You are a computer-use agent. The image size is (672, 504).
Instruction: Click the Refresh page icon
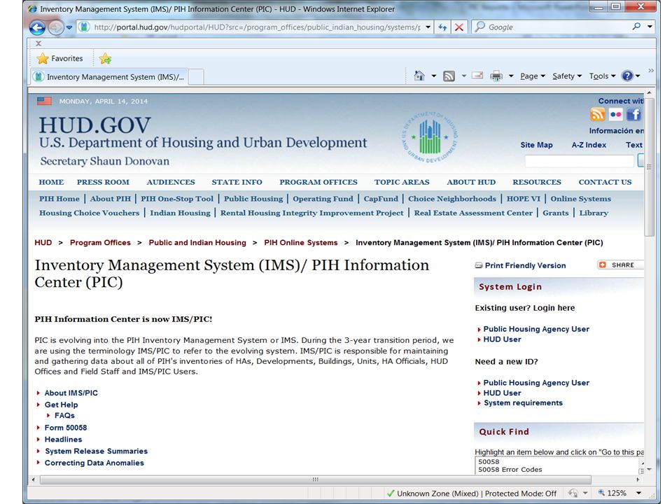coord(442,27)
